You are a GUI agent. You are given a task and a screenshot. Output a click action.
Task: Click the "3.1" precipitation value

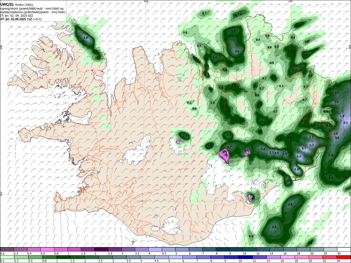click(x=289, y=181)
